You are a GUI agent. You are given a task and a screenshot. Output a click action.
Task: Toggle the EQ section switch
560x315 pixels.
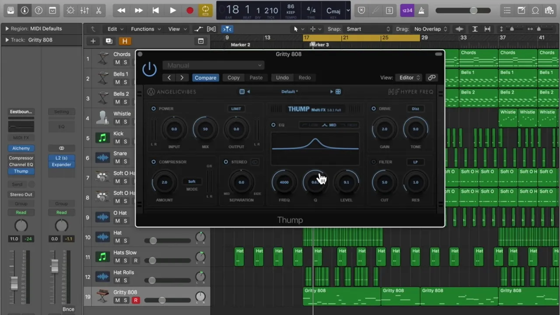point(273,125)
